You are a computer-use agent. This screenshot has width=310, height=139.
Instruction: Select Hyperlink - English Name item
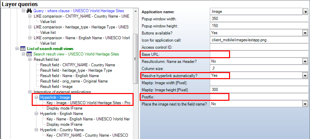(x=61, y=114)
